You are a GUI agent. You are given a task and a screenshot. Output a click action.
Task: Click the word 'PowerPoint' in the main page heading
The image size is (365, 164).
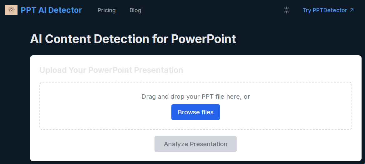tap(203, 39)
